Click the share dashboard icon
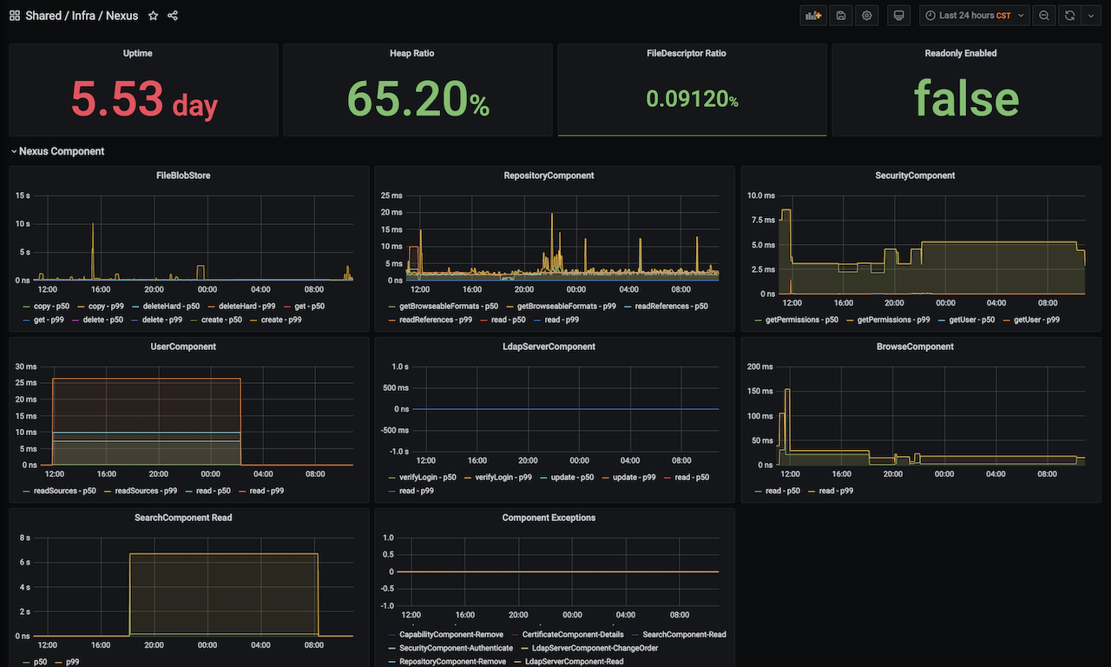Viewport: 1111px width, 667px height. click(173, 16)
